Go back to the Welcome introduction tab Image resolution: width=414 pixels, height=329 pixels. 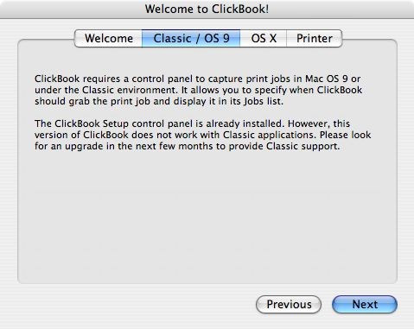click(108, 38)
